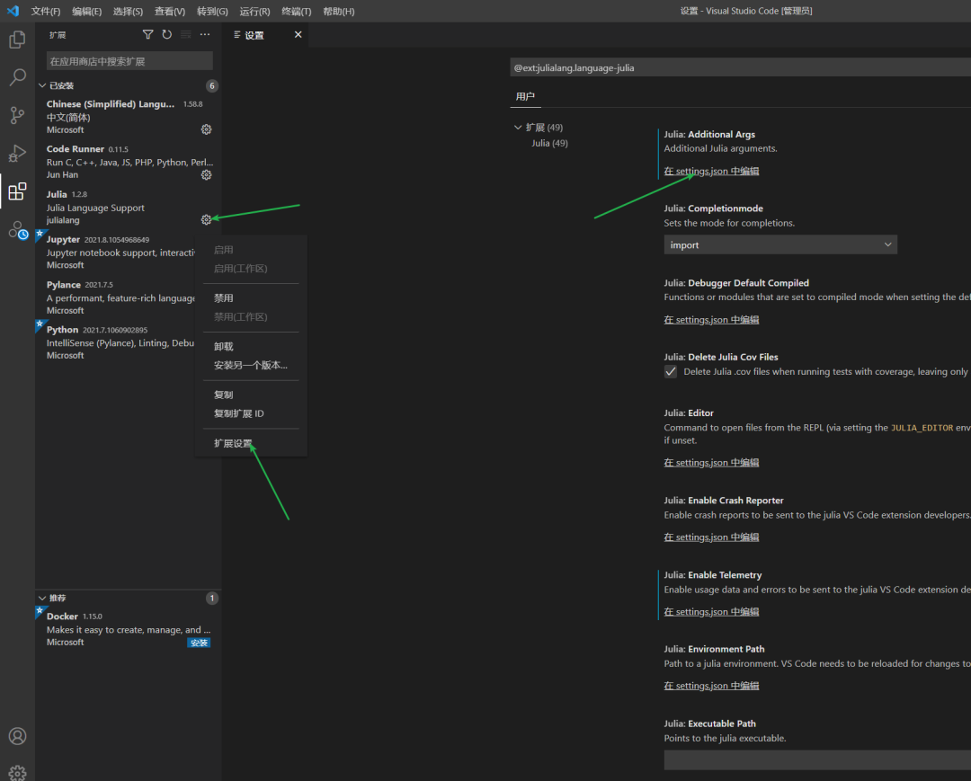The width and height of the screenshot is (971, 781).
Task: Open gear menu for Chinese language pack
Action: (x=206, y=129)
